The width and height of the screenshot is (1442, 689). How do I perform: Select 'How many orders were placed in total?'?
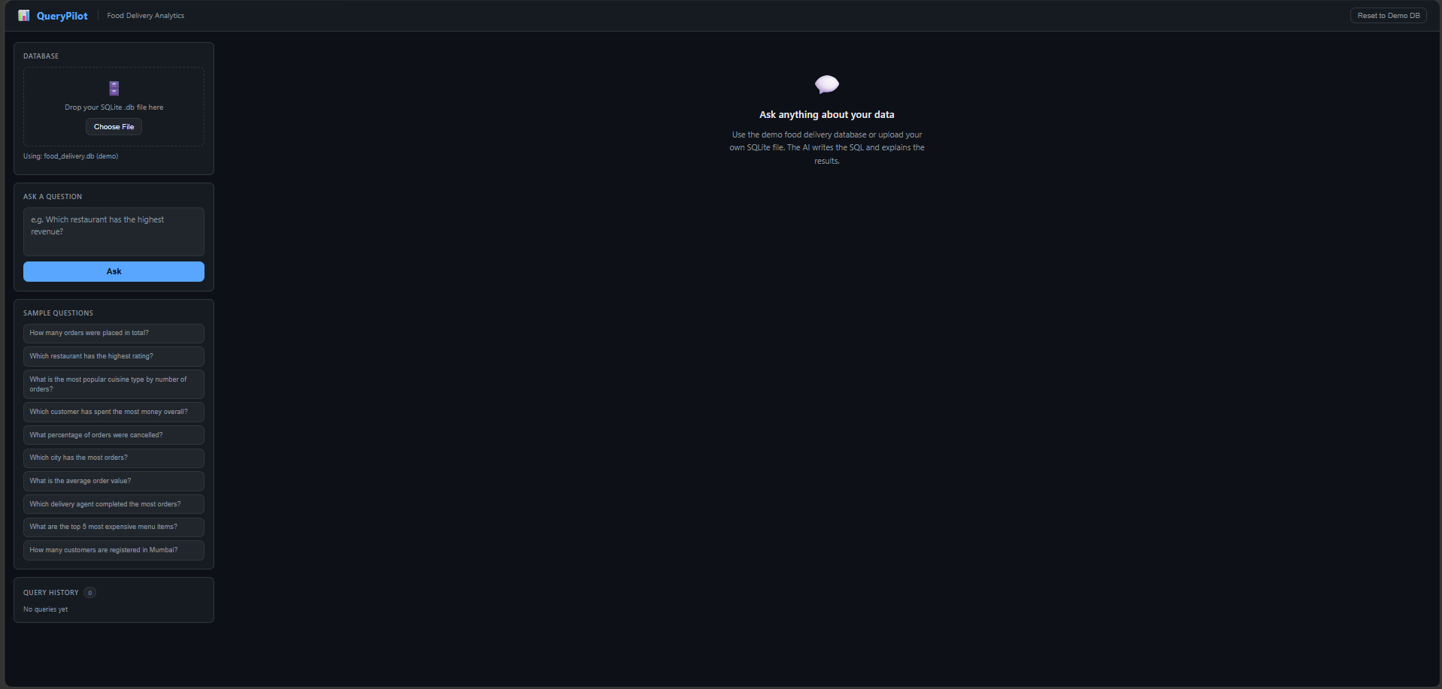114,333
